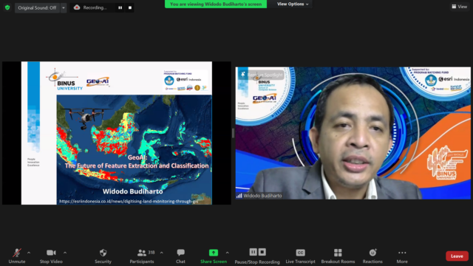Open the Chat panel
Image resolution: width=473 pixels, height=266 pixels.
pos(180,256)
